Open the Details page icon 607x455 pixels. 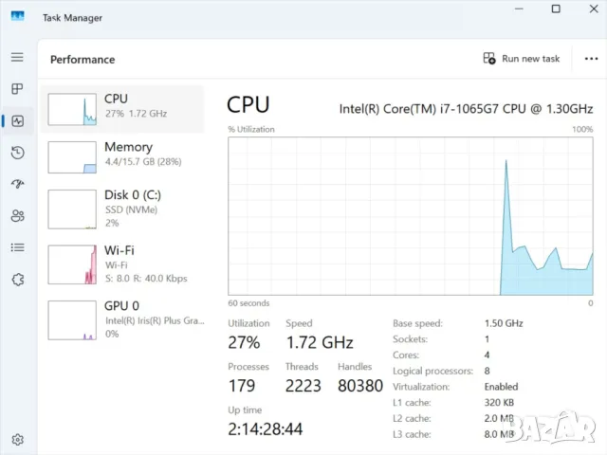(17, 247)
